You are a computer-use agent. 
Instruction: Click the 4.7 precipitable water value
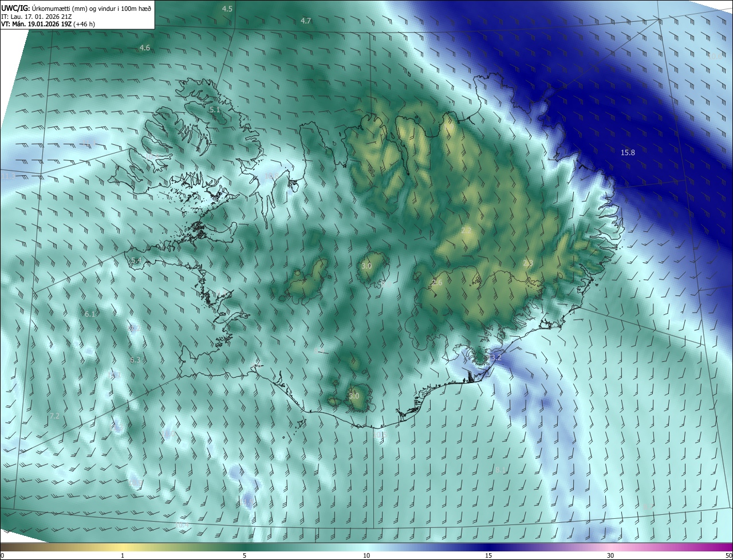point(306,21)
